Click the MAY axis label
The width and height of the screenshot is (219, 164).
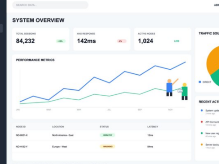click(x=79, y=110)
